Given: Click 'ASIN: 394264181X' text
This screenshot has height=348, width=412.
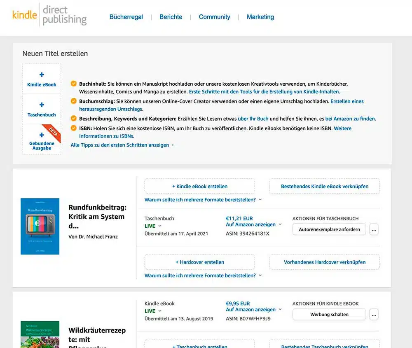Looking at the screenshot, I should point(248,234).
